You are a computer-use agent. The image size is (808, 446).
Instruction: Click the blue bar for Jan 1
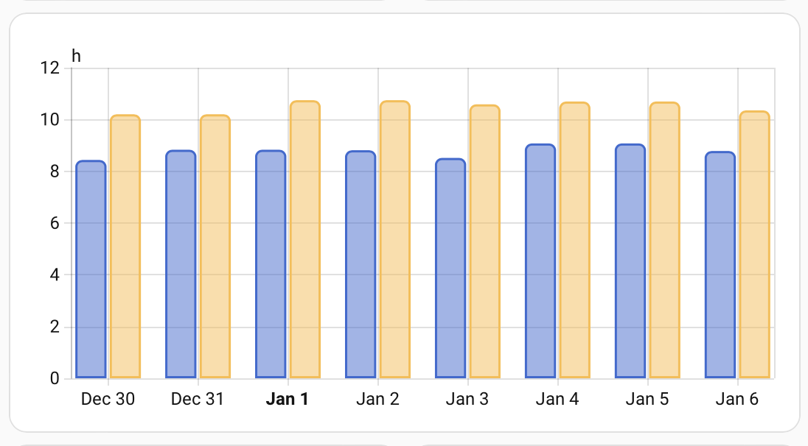click(271, 265)
